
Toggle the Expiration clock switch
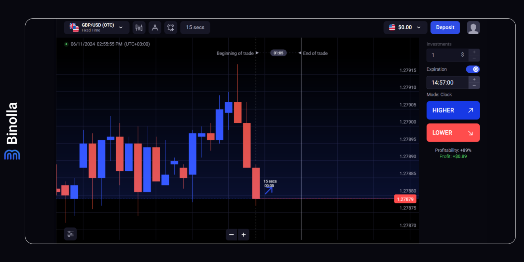click(x=472, y=69)
